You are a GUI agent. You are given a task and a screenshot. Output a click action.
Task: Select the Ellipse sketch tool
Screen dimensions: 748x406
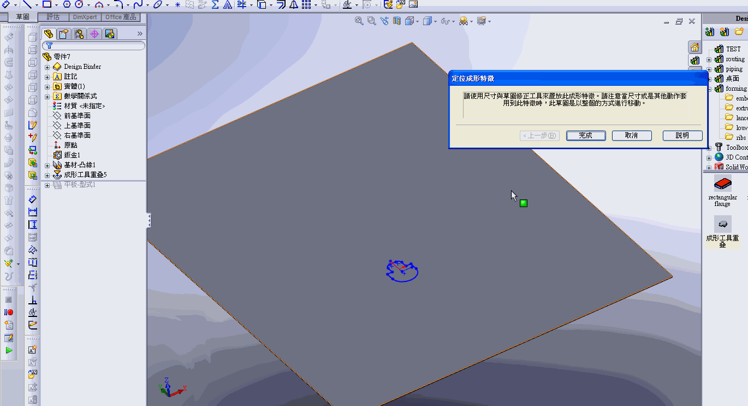pos(158,4)
